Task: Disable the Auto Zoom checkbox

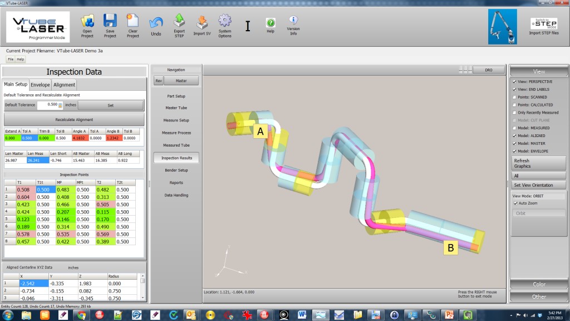Action: pos(515,203)
